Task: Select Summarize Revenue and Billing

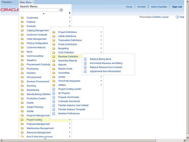Action: click(106, 63)
